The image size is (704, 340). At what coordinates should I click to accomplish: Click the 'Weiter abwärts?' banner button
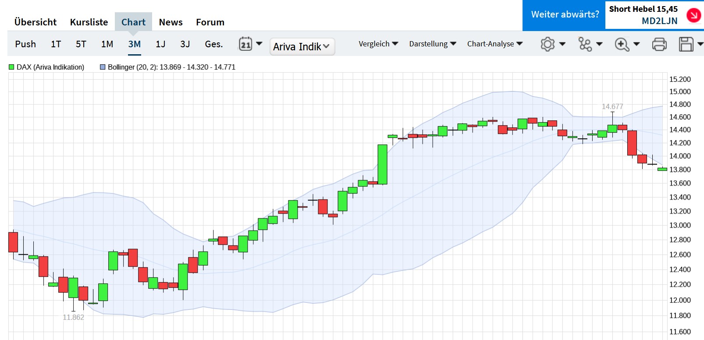565,14
